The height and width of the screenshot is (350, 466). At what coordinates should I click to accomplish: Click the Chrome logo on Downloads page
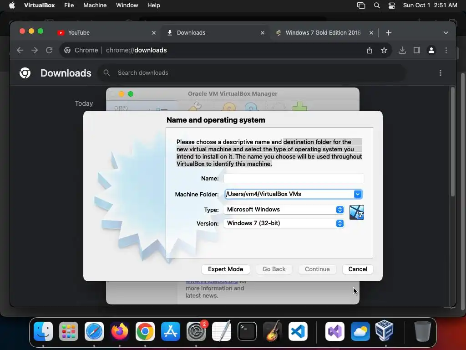coord(25,73)
